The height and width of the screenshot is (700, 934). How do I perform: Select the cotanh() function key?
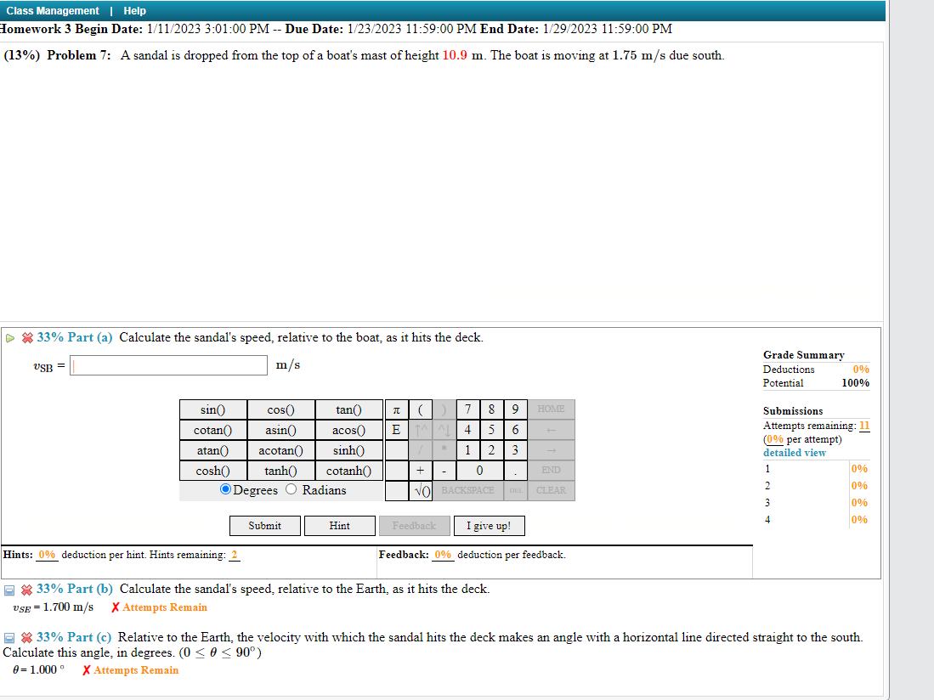[348, 471]
